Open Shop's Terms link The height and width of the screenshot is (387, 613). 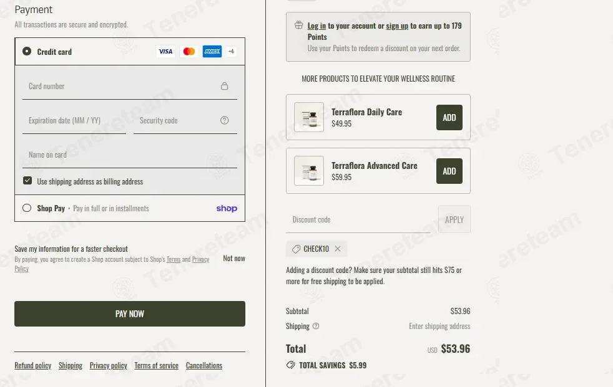click(x=174, y=259)
